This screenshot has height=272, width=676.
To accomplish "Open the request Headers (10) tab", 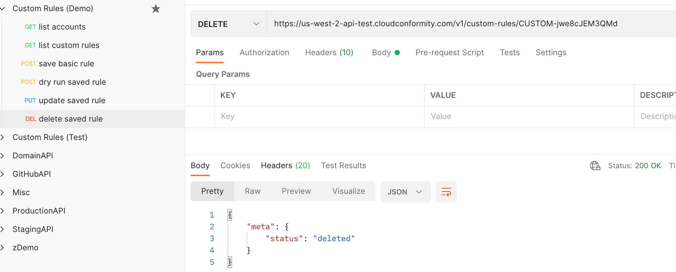I will (329, 52).
